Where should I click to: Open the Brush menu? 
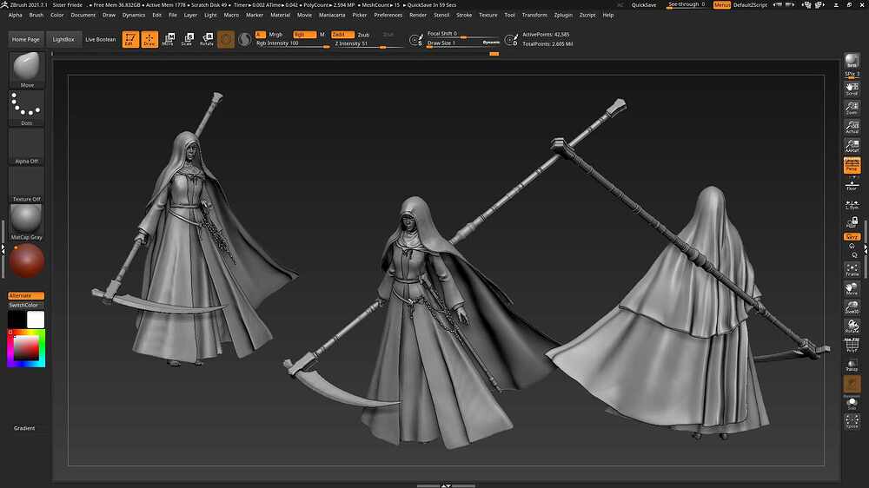(36, 15)
